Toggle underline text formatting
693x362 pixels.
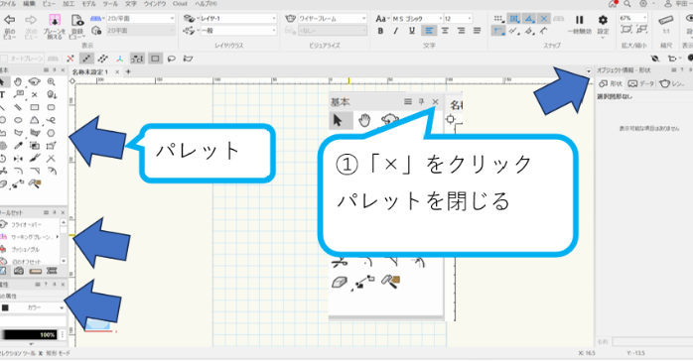click(411, 31)
